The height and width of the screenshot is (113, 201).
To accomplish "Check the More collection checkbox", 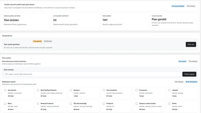I will coord(5,103).
